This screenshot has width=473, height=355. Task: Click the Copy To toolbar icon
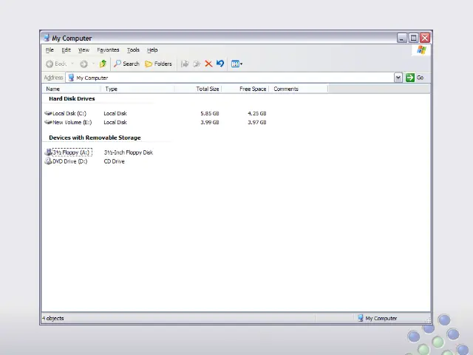pyautogui.click(x=197, y=64)
